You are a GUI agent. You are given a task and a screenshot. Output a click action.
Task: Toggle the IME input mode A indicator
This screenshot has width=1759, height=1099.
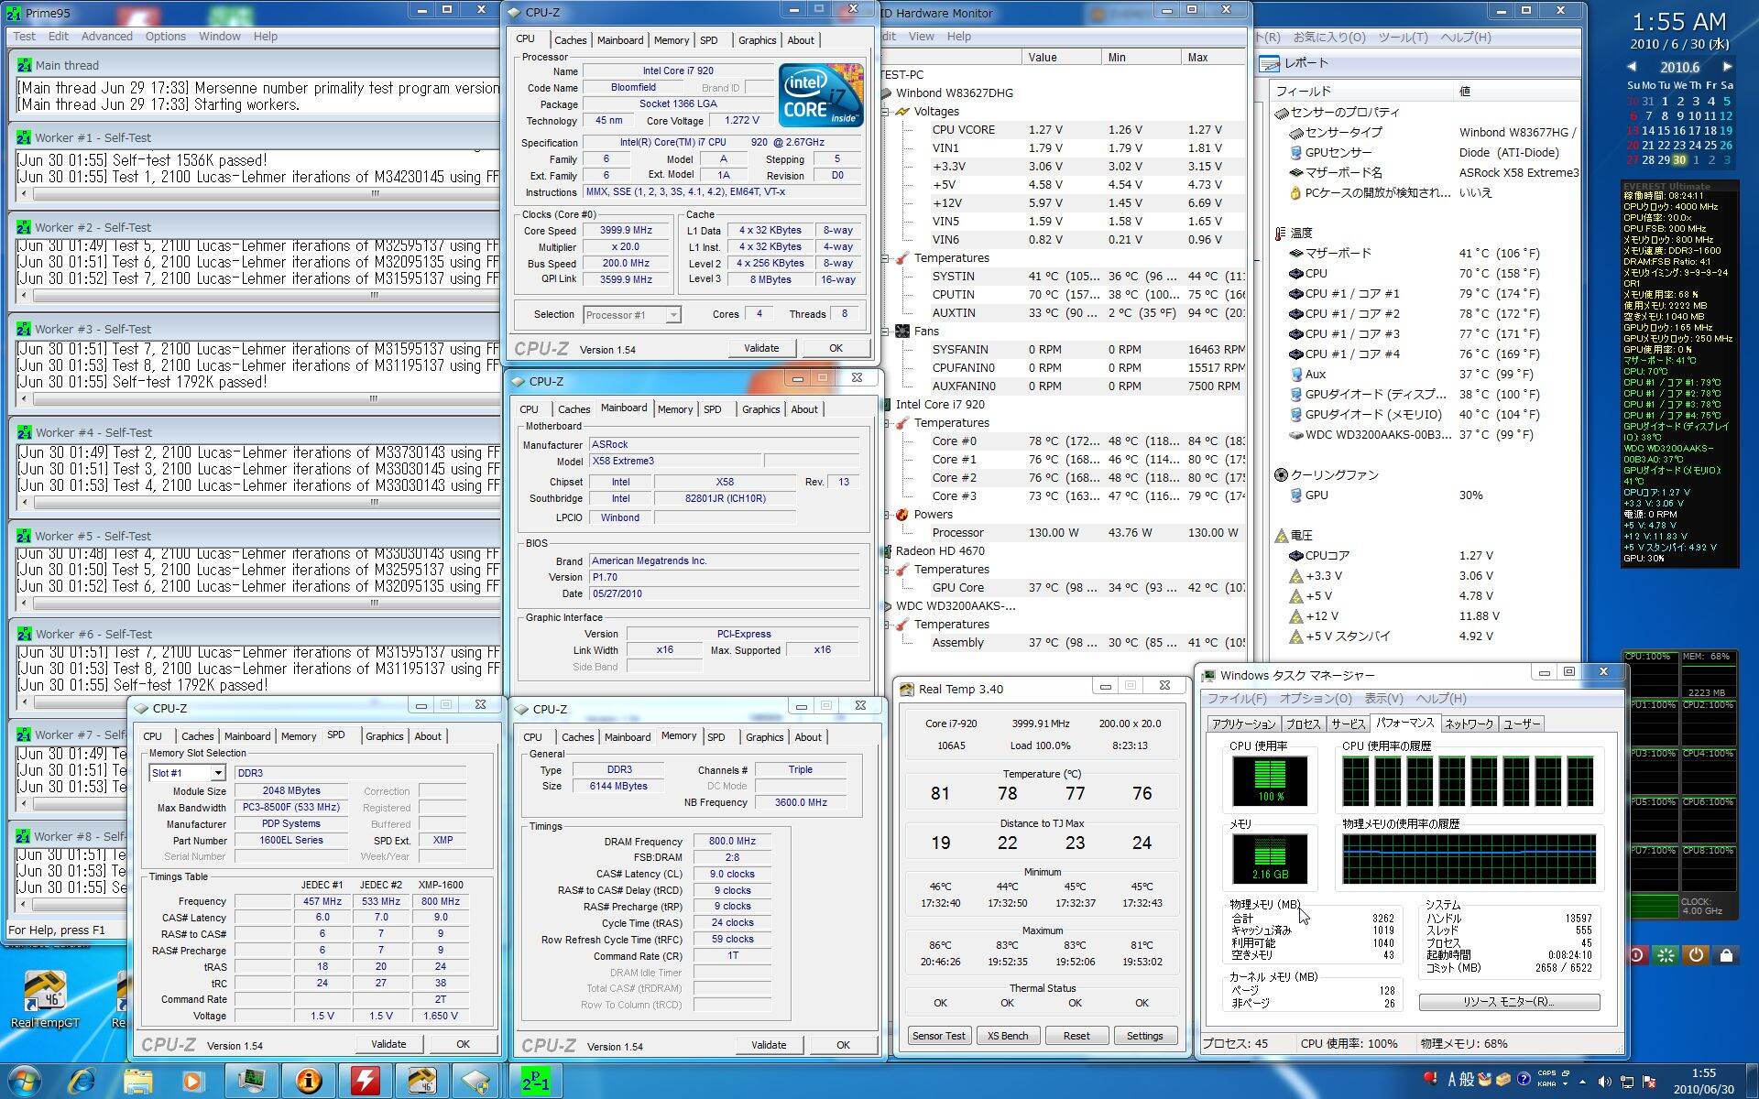tap(1452, 1080)
